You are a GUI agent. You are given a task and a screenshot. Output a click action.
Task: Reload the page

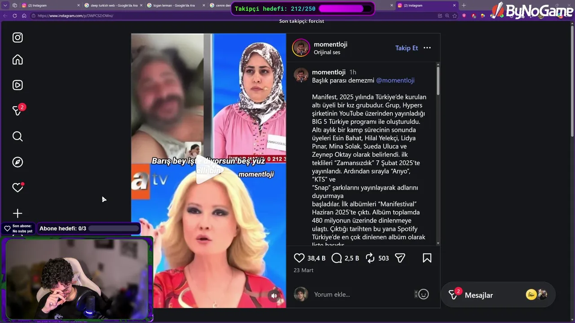(x=15, y=16)
